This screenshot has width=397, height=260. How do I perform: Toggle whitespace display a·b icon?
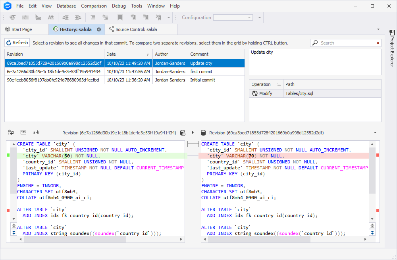click(36, 132)
